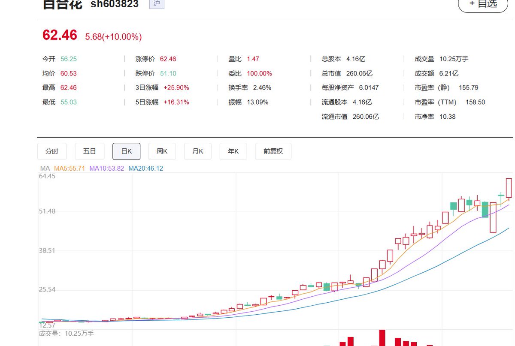Viewport: 515px width, 346px height.
Task: Select the 成交额 value 6.21亿
Action: [449, 73]
